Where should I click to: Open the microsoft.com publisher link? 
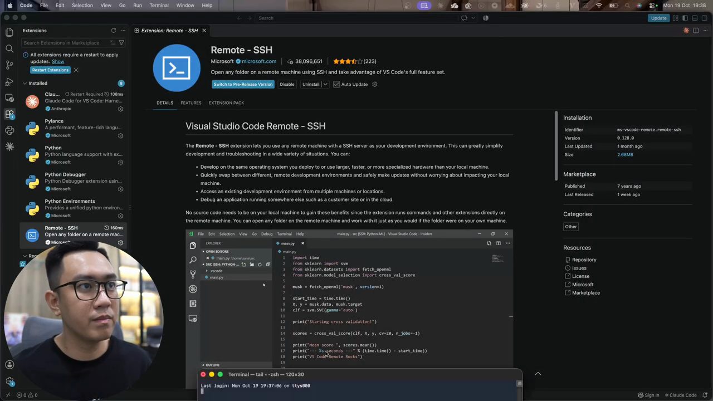(259, 61)
